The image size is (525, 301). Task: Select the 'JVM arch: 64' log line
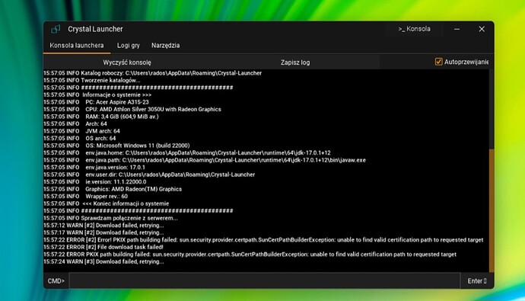(81, 131)
